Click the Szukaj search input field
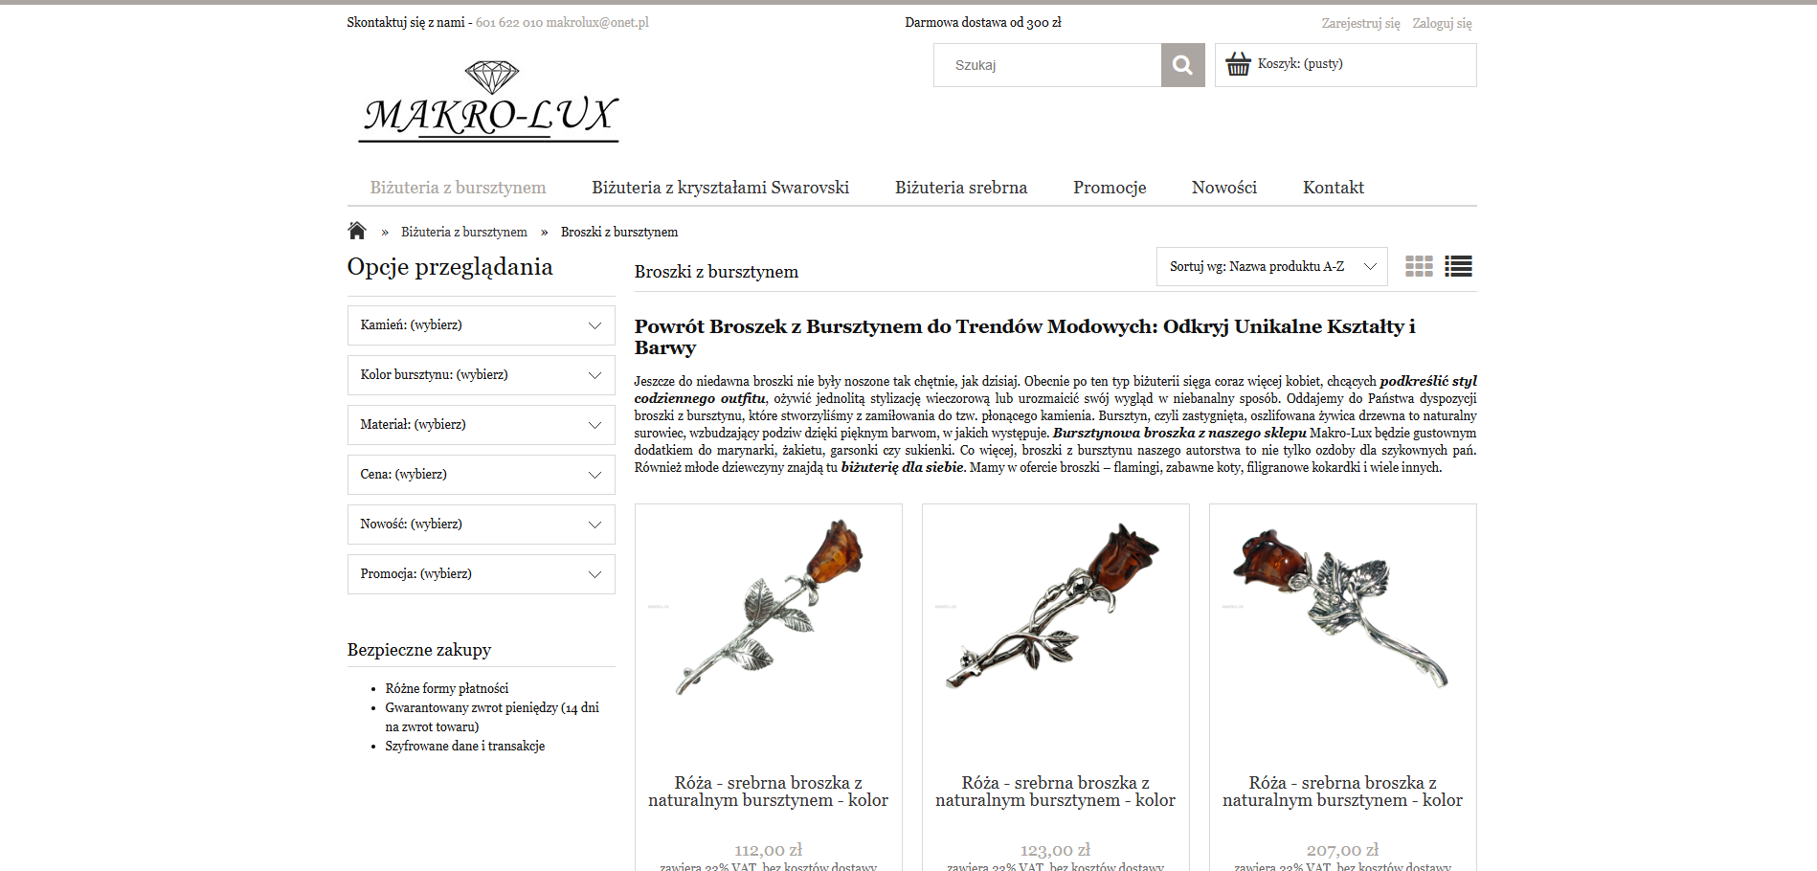 point(1047,65)
